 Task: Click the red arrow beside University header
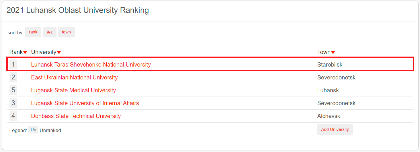(59, 52)
